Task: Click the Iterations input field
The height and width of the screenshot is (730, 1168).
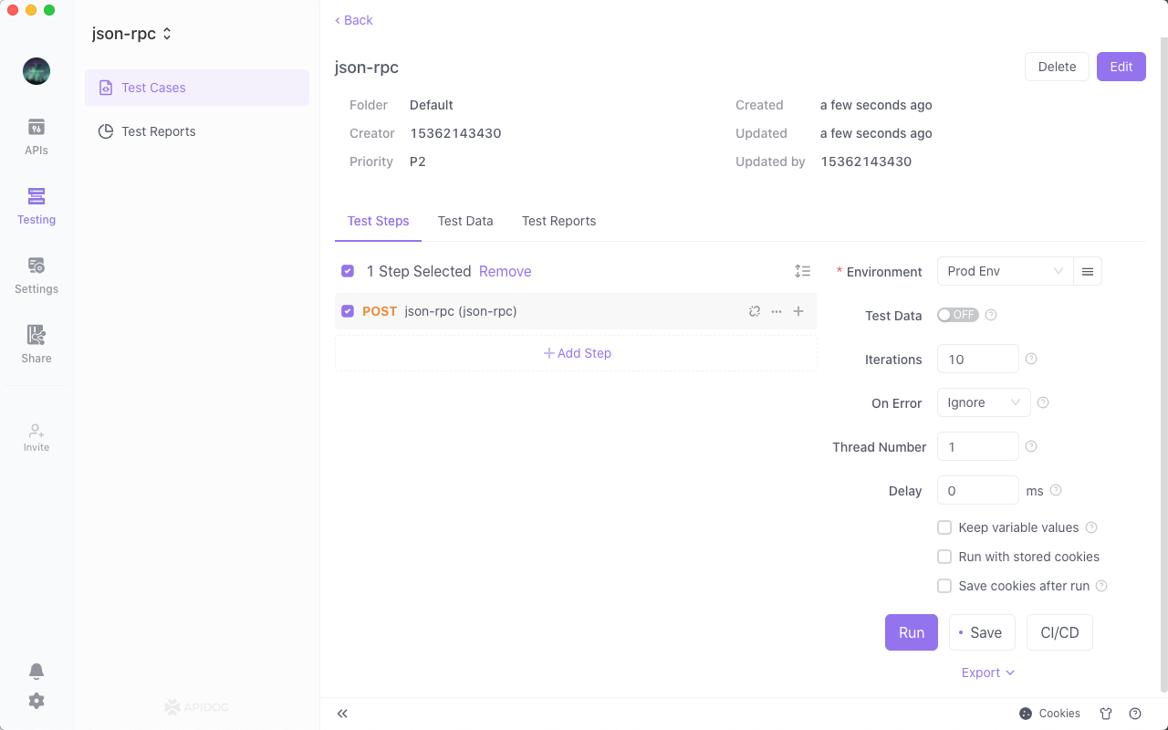Action: (977, 359)
